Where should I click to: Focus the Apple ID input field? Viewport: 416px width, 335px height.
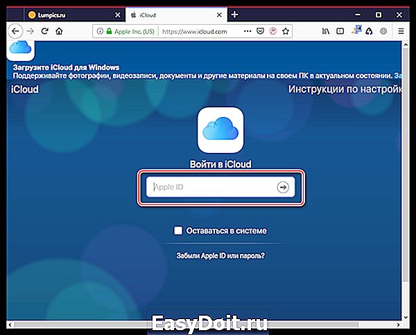click(220, 187)
